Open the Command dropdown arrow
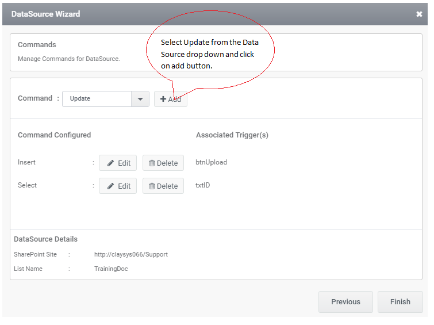The width and height of the screenshot is (434, 325). [x=140, y=99]
